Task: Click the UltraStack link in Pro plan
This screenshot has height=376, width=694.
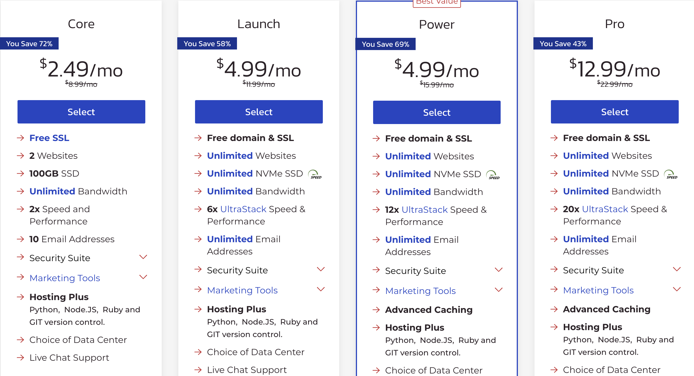Action: [605, 209]
